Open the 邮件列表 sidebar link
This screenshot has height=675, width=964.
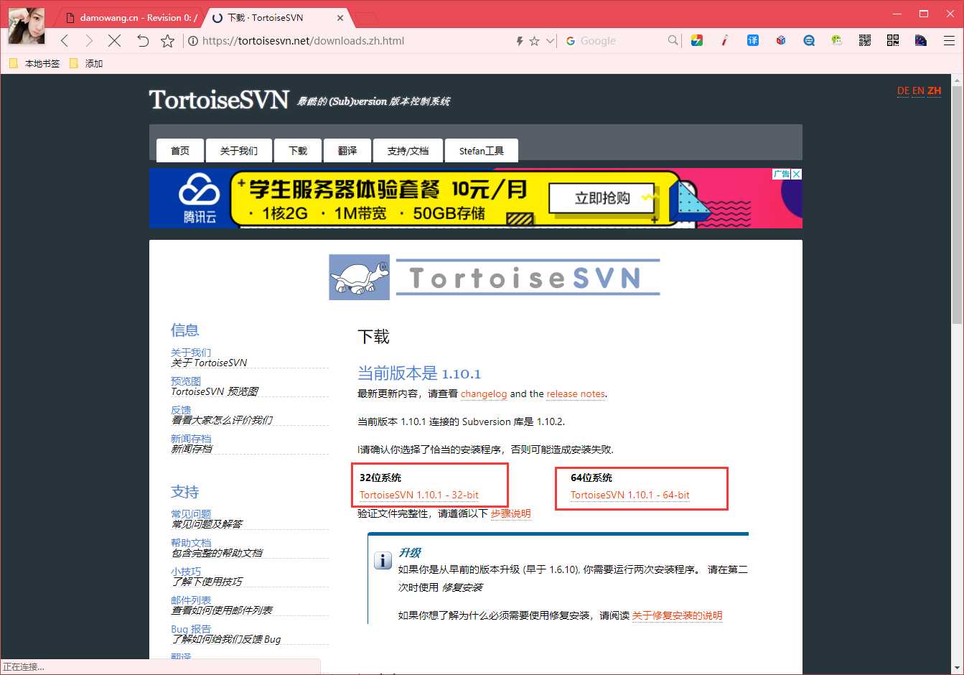[191, 600]
